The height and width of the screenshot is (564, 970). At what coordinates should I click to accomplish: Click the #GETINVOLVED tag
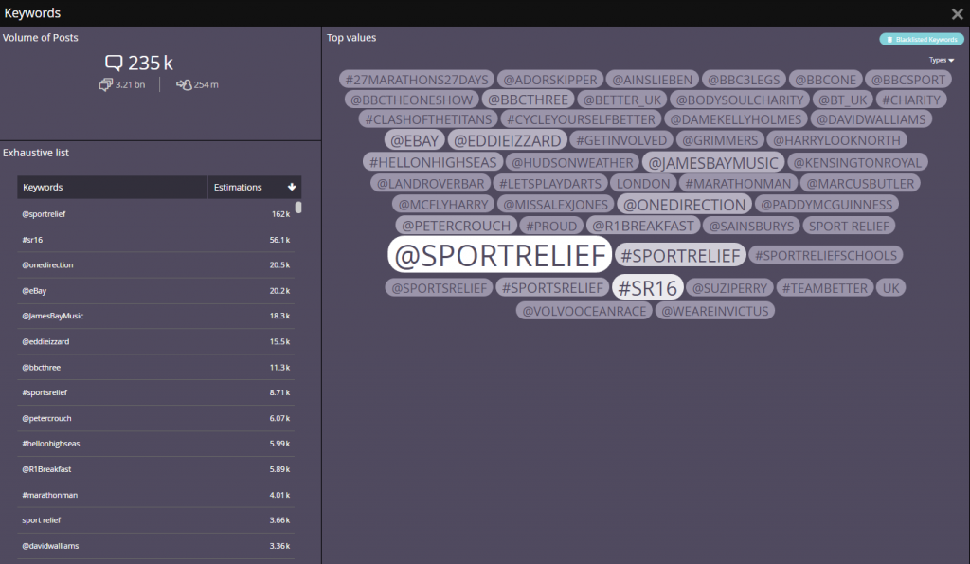pyautogui.click(x=621, y=140)
